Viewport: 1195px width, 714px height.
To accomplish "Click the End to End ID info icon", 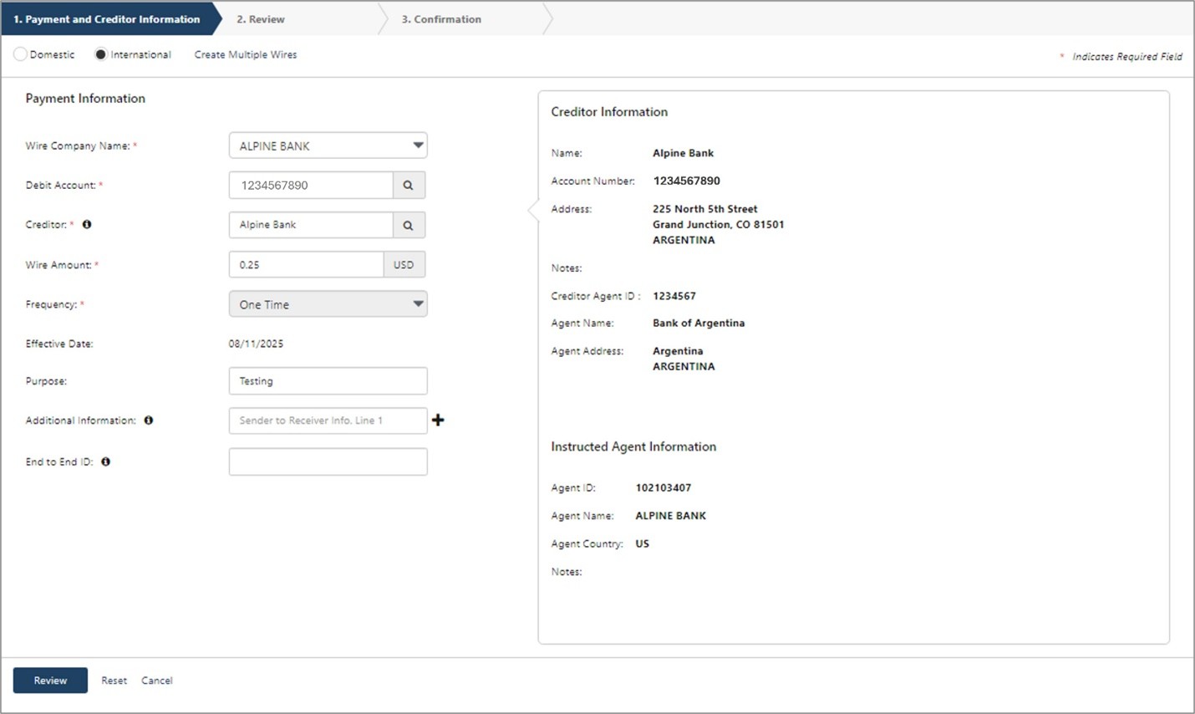I will pyautogui.click(x=106, y=462).
